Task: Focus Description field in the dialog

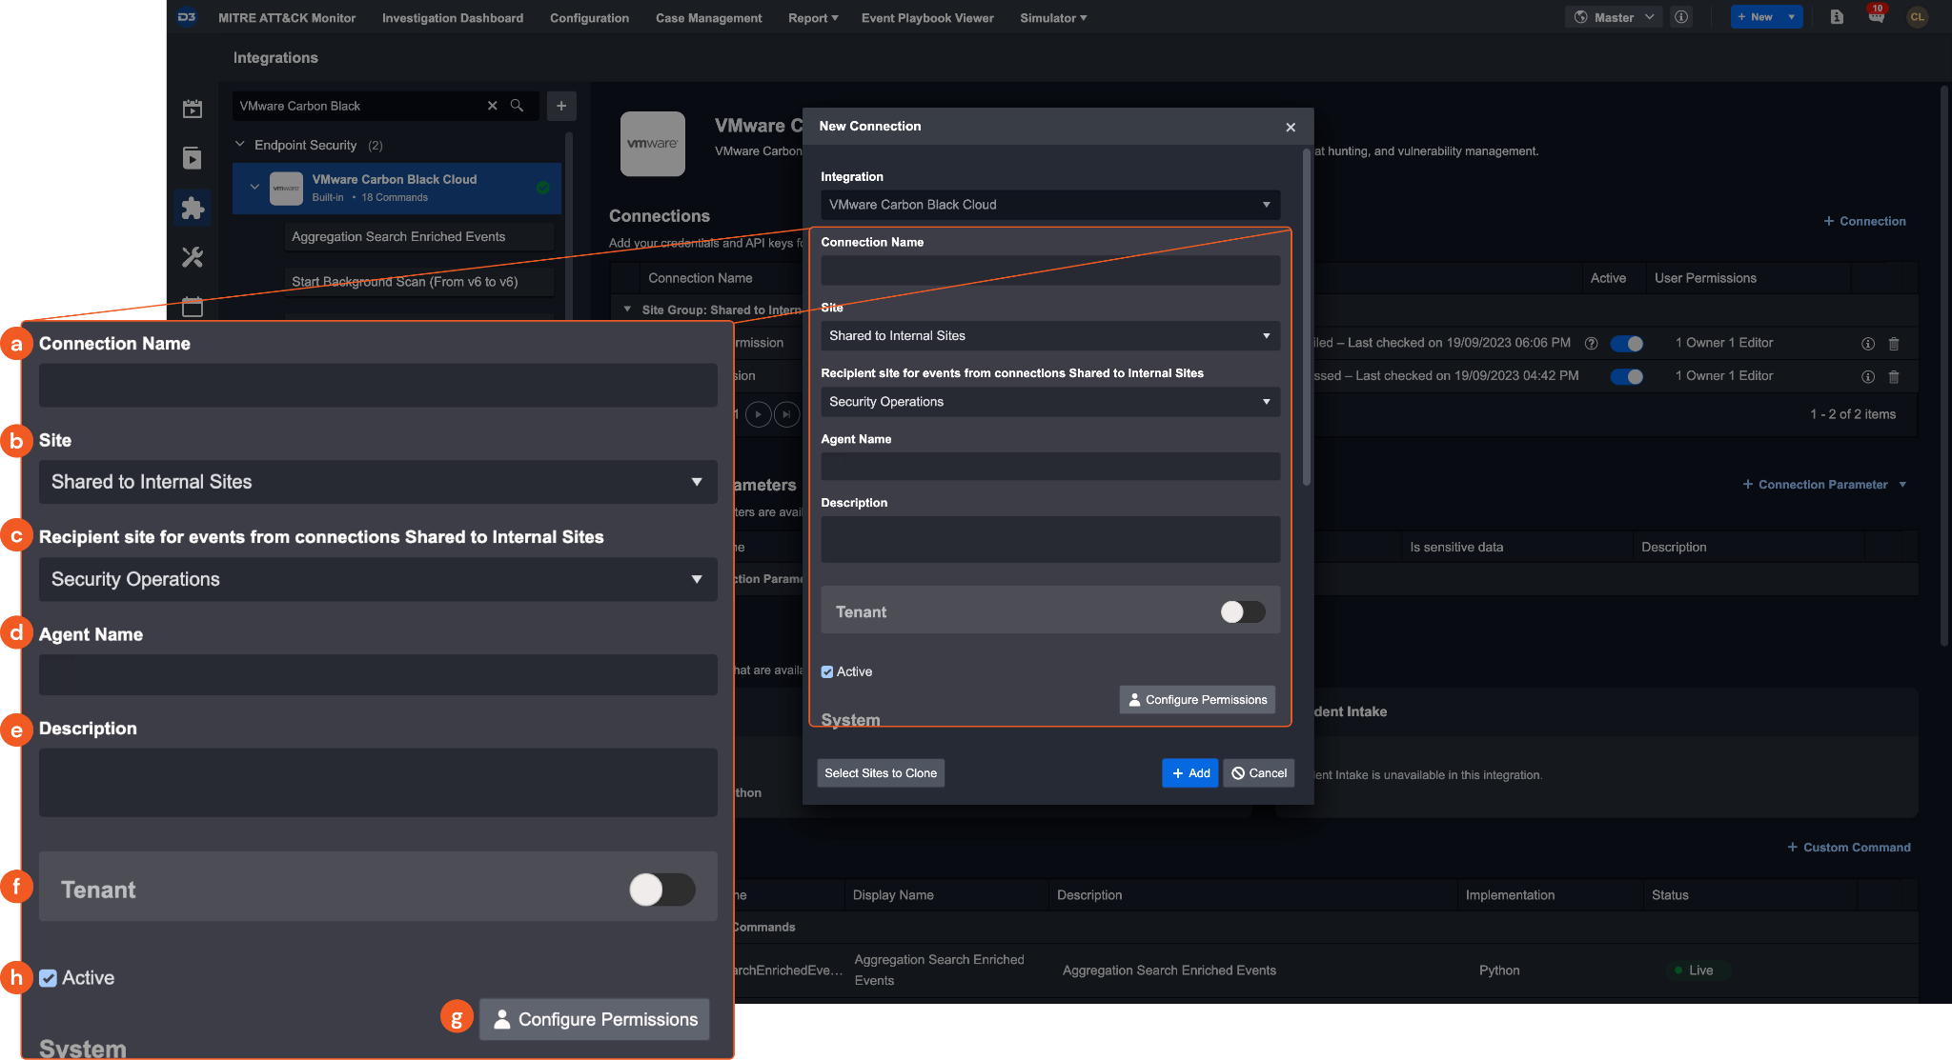Action: point(1050,539)
